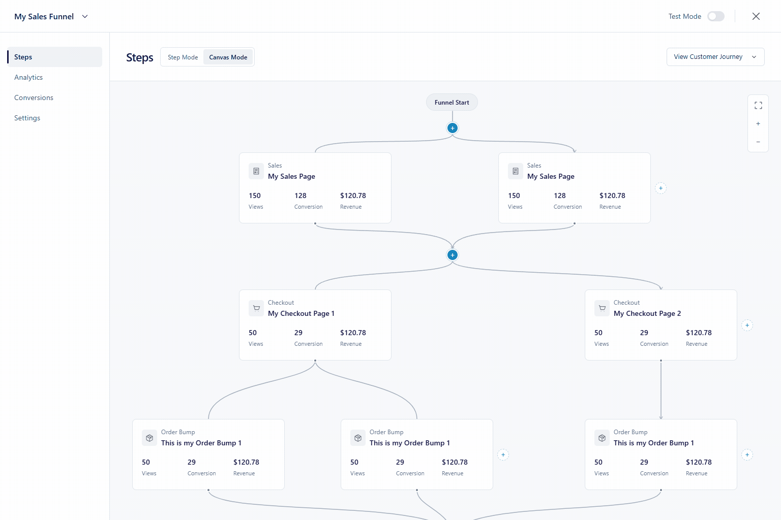Click 128 conversion on the second-column Sales Page card
Image resolution: width=781 pixels, height=520 pixels.
click(560, 196)
